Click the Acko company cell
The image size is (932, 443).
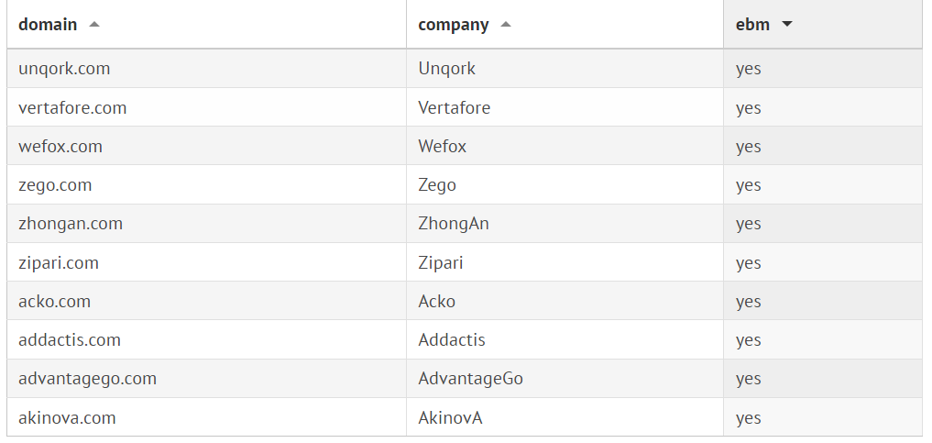tap(437, 302)
